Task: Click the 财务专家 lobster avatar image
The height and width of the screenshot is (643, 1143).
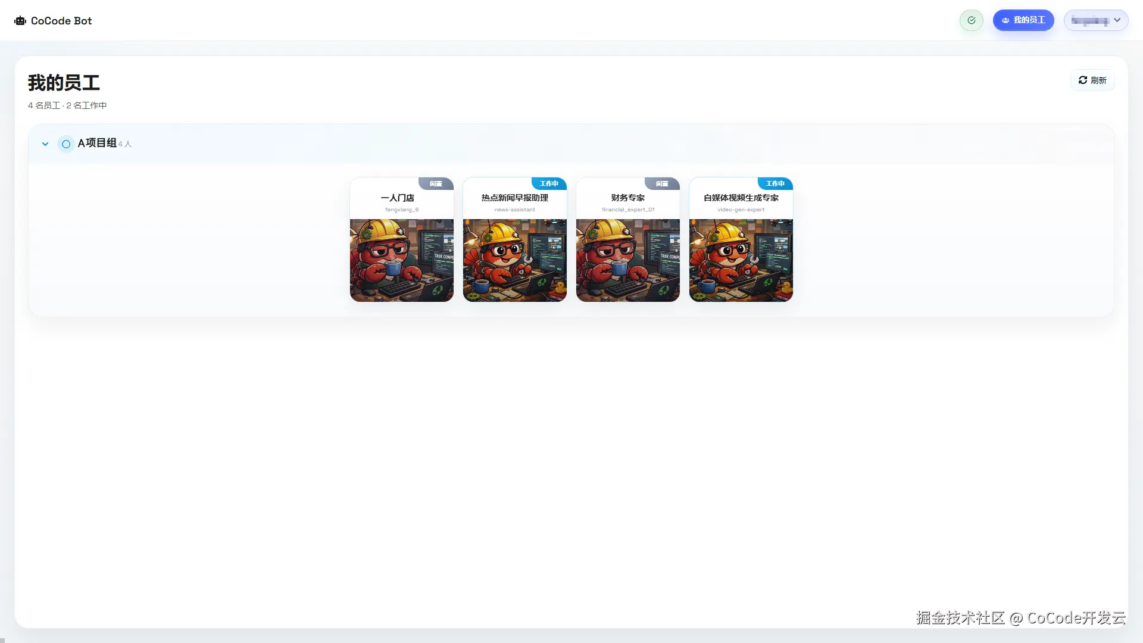Action: [628, 260]
